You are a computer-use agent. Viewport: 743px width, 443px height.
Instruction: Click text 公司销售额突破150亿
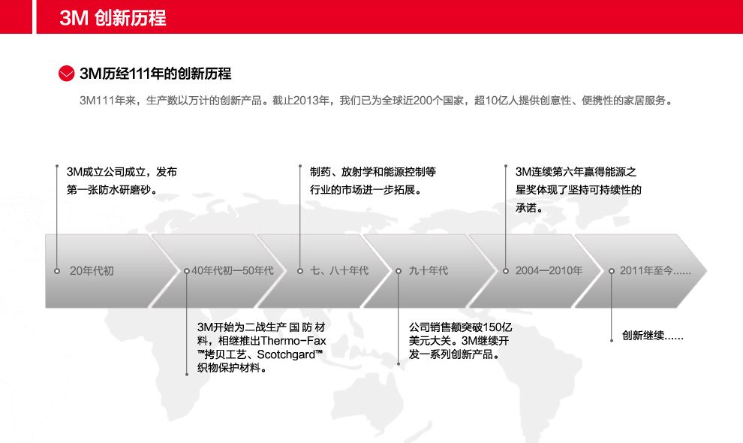(461, 327)
